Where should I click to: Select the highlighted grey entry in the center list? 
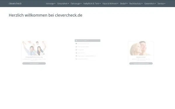(87, 41)
